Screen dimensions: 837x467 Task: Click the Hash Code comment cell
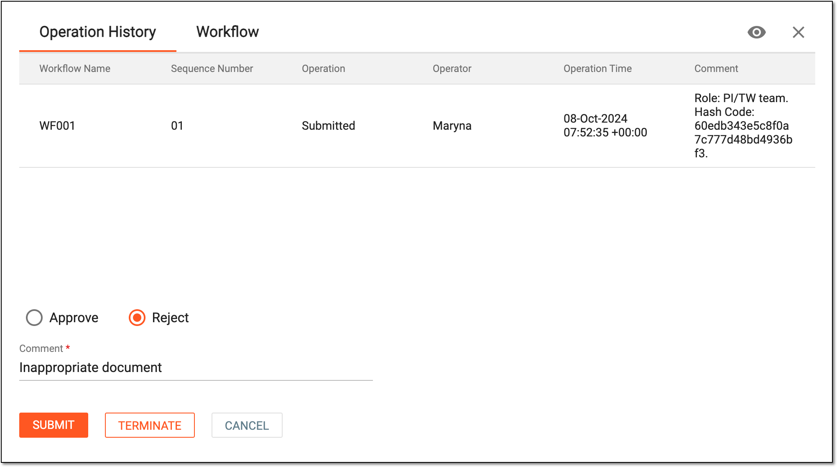(743, 126)
